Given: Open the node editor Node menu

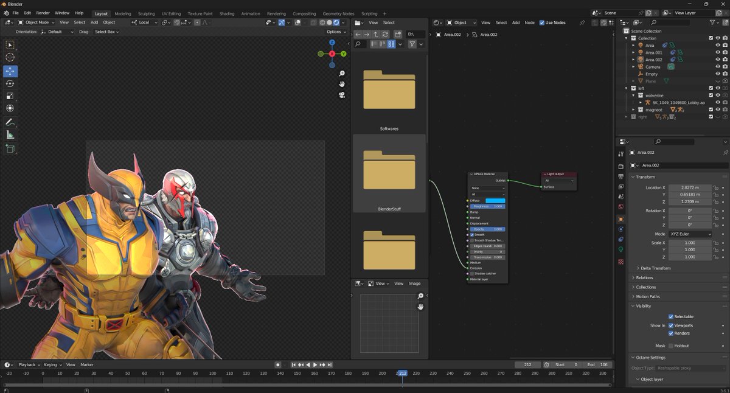Looking at the screenshot, I should pos(530,23).
